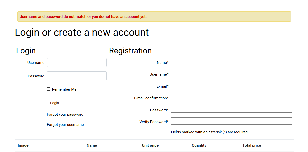Select the Registration Username field
The image size is (308, 152).
(x=231, y=73)
